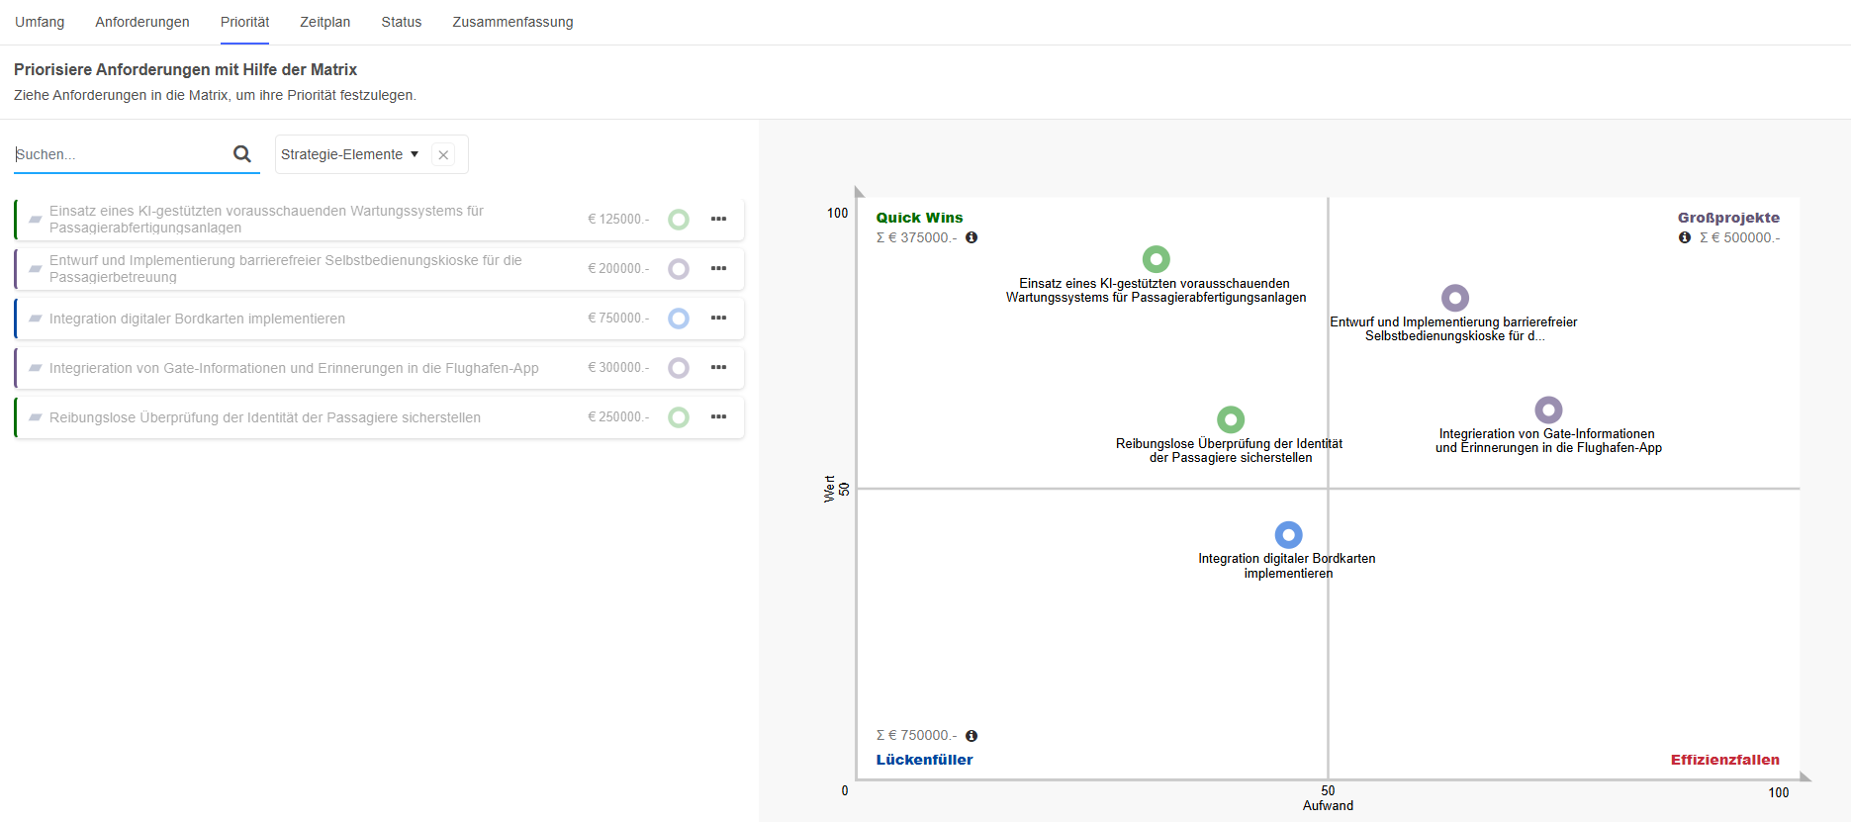1851x822 pixels.
Task: Click info icon next to Lückenfüller sum
Action: (x=972, y=736)
